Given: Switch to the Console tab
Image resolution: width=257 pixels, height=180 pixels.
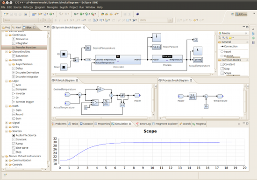Looking at the screenshot, I should click(86, 124).
